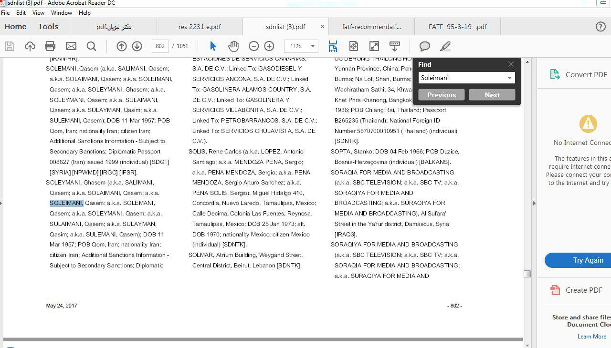Click the 'May 24, 2017' footer date
Image resolution: width=611 pixels, height=348 pixels.
pos(62,306)
